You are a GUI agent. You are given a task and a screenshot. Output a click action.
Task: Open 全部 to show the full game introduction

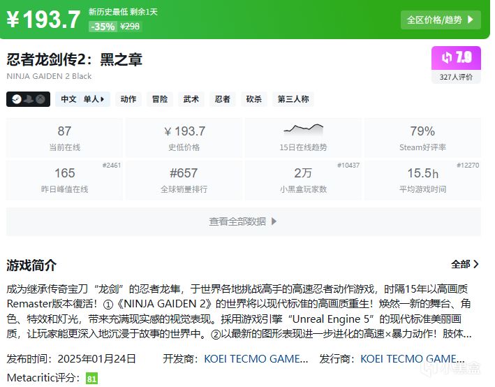pos(465,265)
